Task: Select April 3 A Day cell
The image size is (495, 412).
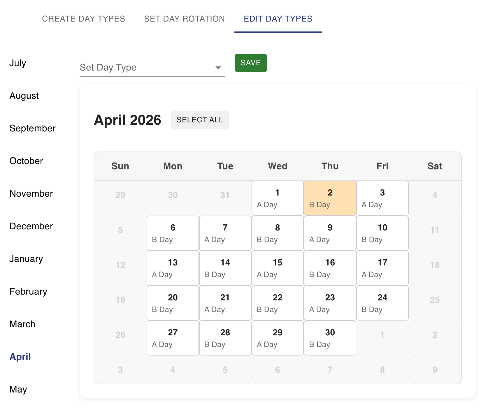Action: 382,198
